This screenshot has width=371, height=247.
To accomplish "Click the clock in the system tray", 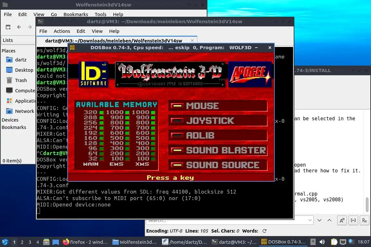I will (x=363, y=242).
